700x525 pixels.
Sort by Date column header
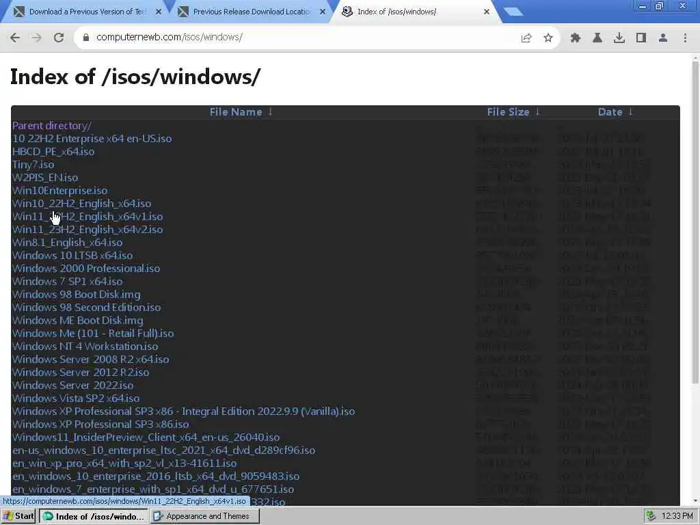[x=615, y=112]
